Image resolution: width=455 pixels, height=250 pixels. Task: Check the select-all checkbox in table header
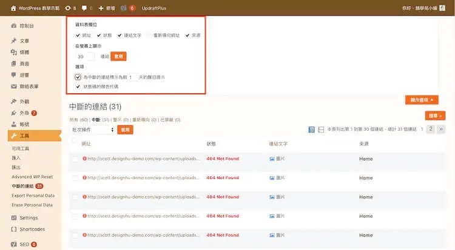pyautogui.click(x=75, y=141)
